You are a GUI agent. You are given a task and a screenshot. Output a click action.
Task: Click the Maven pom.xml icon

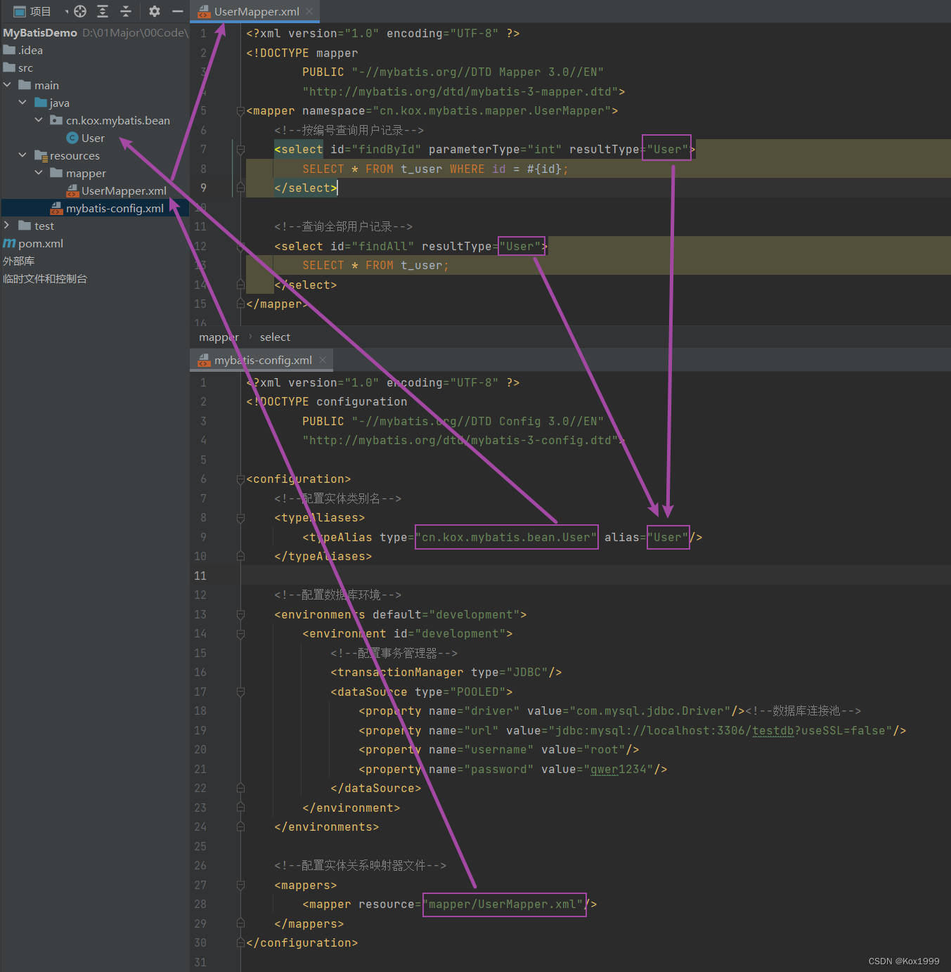point(9,243)
